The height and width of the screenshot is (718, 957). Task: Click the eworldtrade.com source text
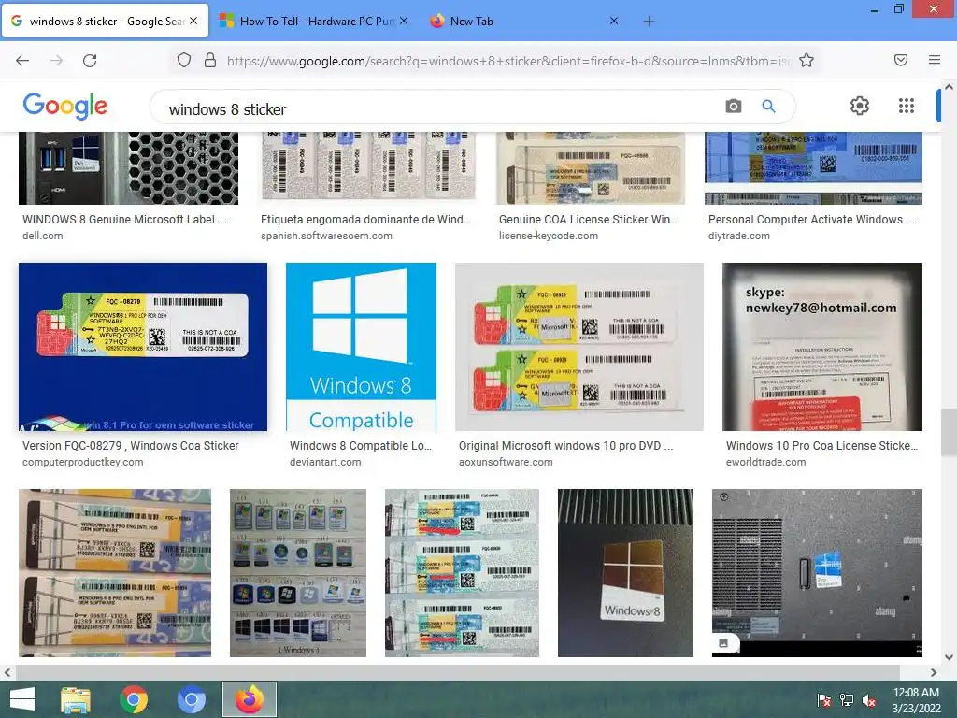[x=766, y=462]
